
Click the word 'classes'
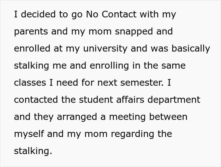[29, 83]
